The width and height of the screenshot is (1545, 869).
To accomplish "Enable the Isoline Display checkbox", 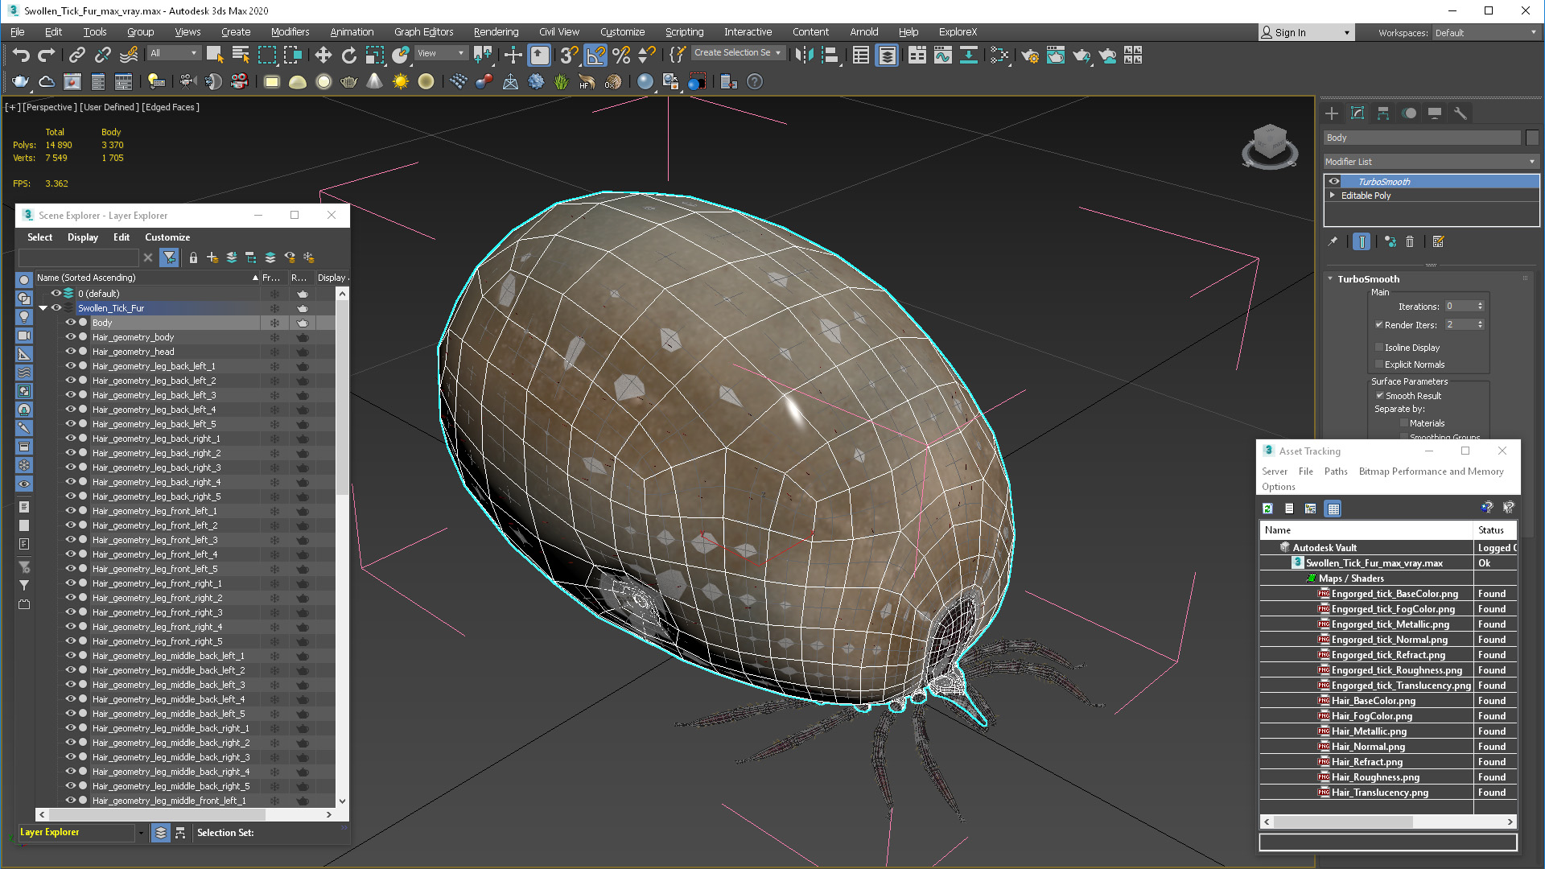I will tap(1379, 348).
